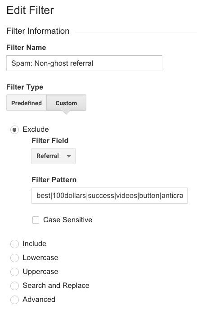This screenshot has width=197, height=314.
Task: Open the Referral filter field dropdown
Action: pyautogui.click(x=54, y=156)
